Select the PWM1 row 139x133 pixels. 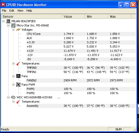coord(81,89)
